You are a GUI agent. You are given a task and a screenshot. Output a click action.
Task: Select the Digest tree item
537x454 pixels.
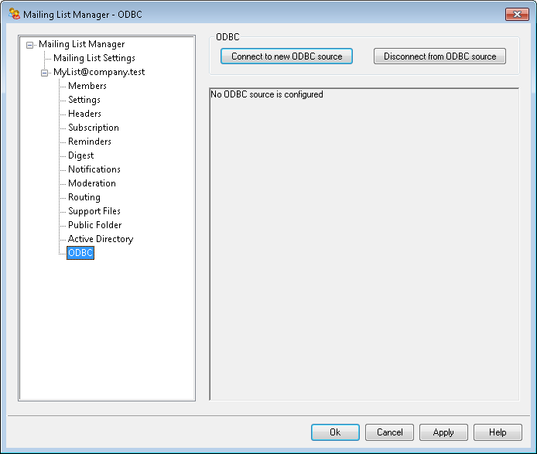[80, 155]
